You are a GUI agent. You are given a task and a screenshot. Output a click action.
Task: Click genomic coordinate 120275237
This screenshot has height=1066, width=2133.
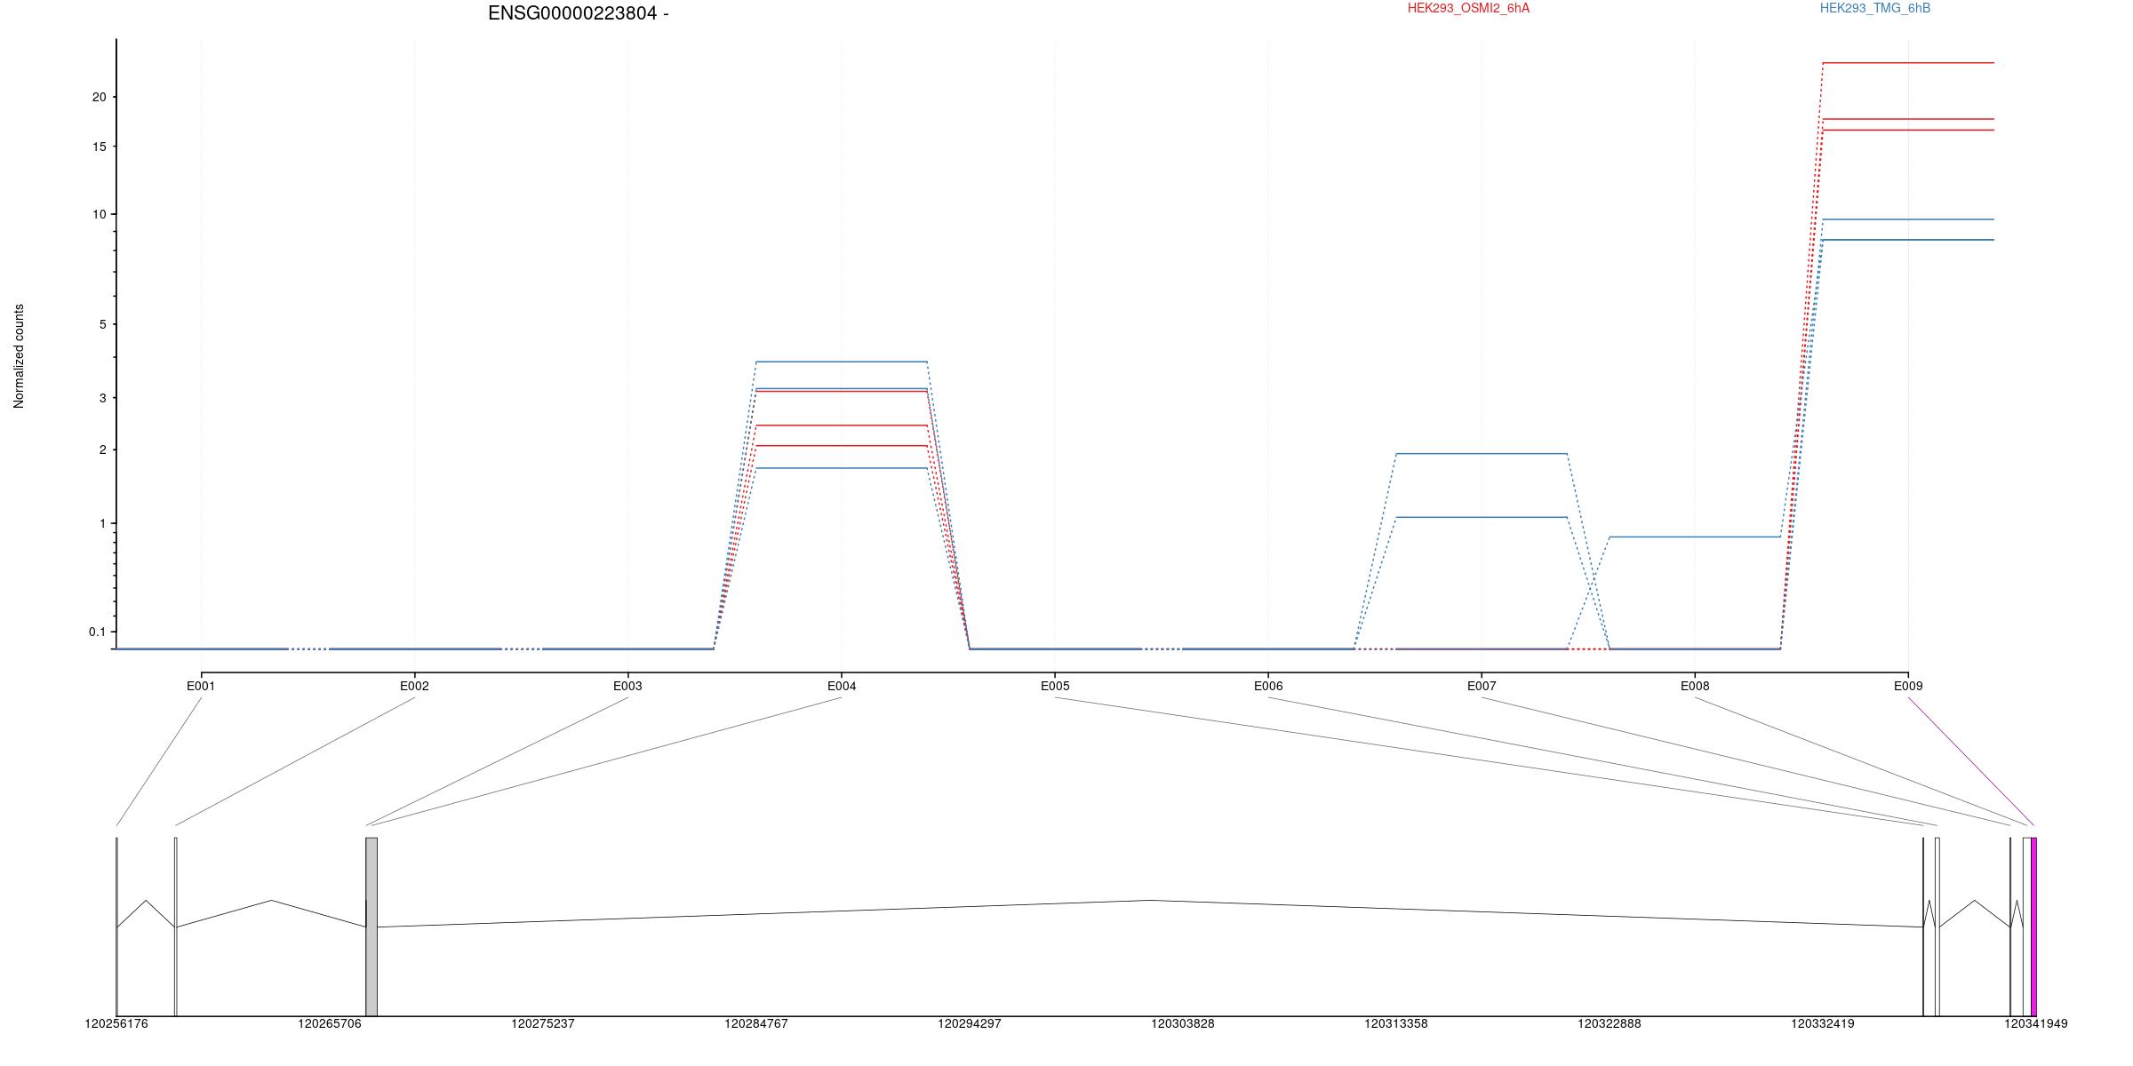click(x=543, y=1023)
